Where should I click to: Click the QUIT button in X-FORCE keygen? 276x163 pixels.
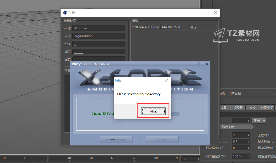(x=162, y=139)
